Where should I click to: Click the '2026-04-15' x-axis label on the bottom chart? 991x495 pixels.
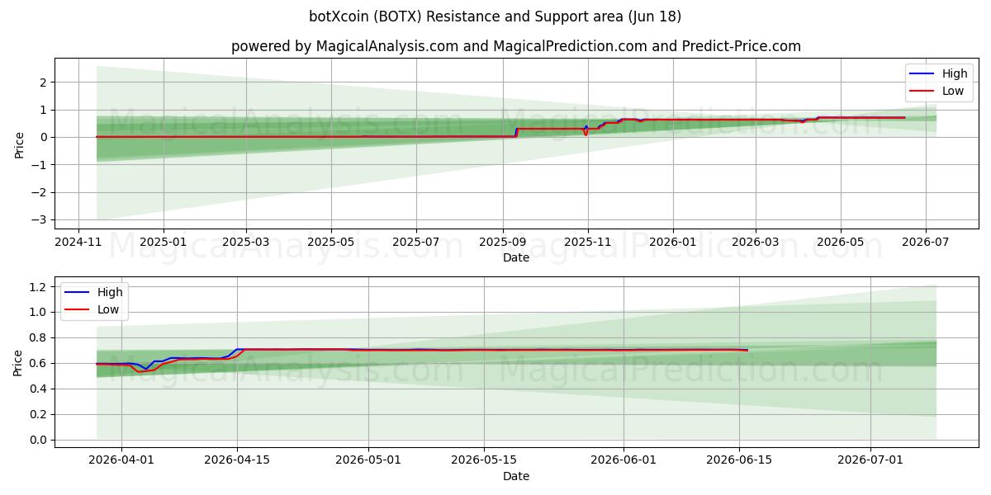pos(237,461)
